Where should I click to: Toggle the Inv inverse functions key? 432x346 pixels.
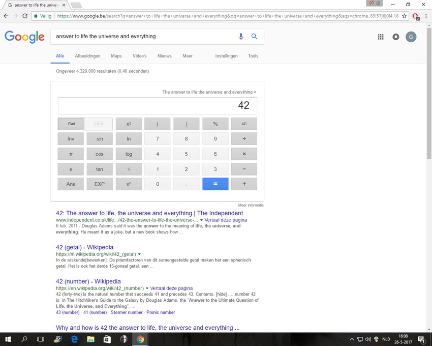pyautogui.click(x=71, y=139)
